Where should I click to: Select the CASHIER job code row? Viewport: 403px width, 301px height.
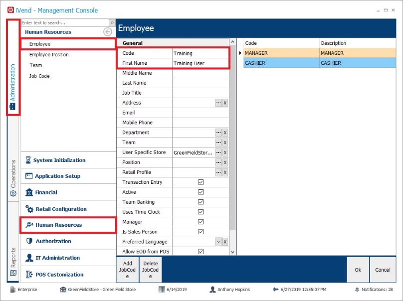pos(320,63)
